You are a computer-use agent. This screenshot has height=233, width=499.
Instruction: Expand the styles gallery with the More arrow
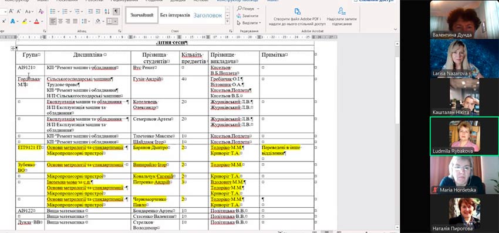(x=228, y=22)
